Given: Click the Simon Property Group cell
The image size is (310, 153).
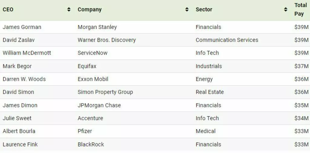Looking at the screenshot, I should click(105, 92).
